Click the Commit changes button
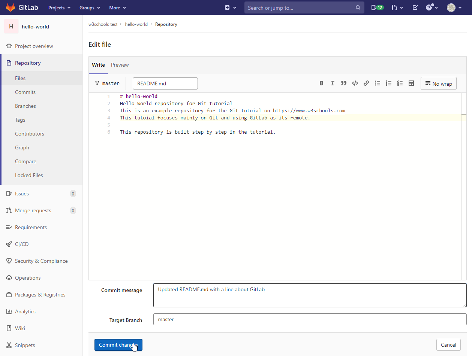Screen dimensions: 472x356 tap(118, 345)
